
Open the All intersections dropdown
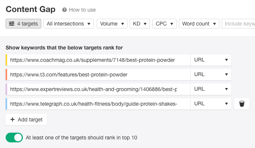69,24
